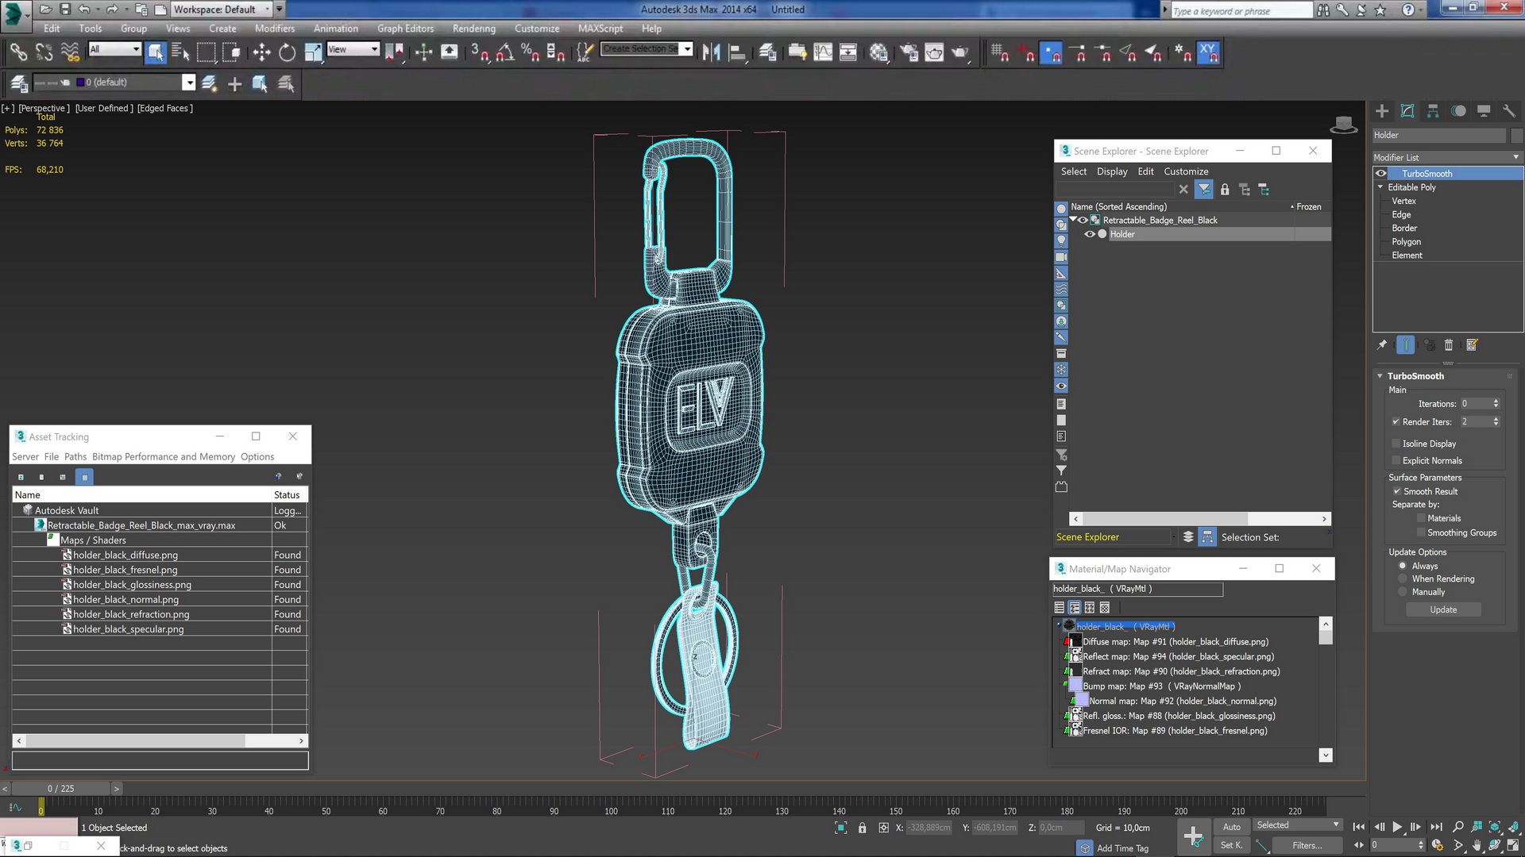Click Bind to Space Warp icon
The height and width of the screenshot is (857, 1525).
coord(70,52)
